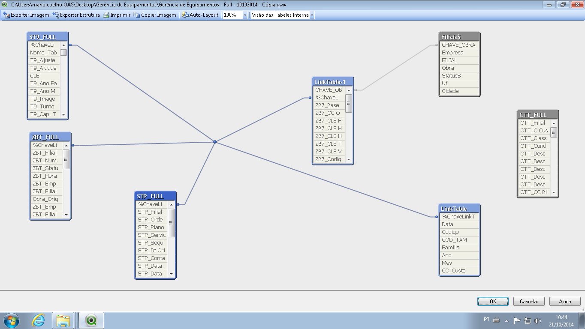Select %ChaveLinkT field in LinkTable
The image size is (585, 329).
[x=459, y=217]
